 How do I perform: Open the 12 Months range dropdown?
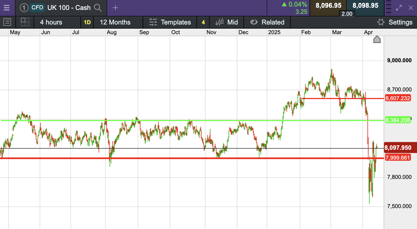click(x=115, y=22)
